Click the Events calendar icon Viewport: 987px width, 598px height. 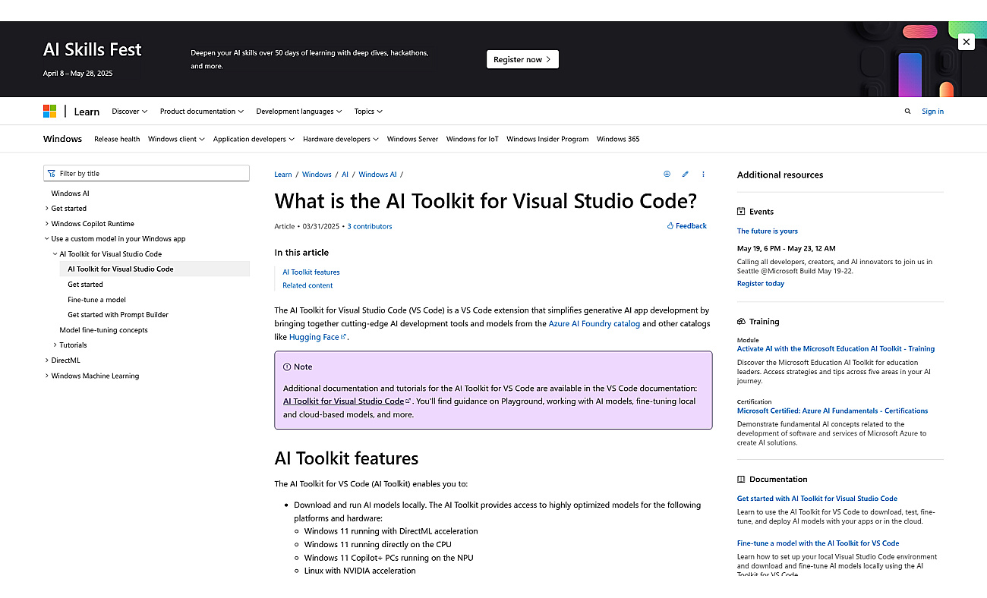[x=741, y=212]
